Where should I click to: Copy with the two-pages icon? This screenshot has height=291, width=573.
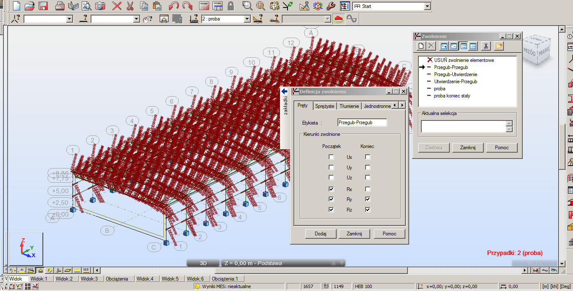(144, 6)
